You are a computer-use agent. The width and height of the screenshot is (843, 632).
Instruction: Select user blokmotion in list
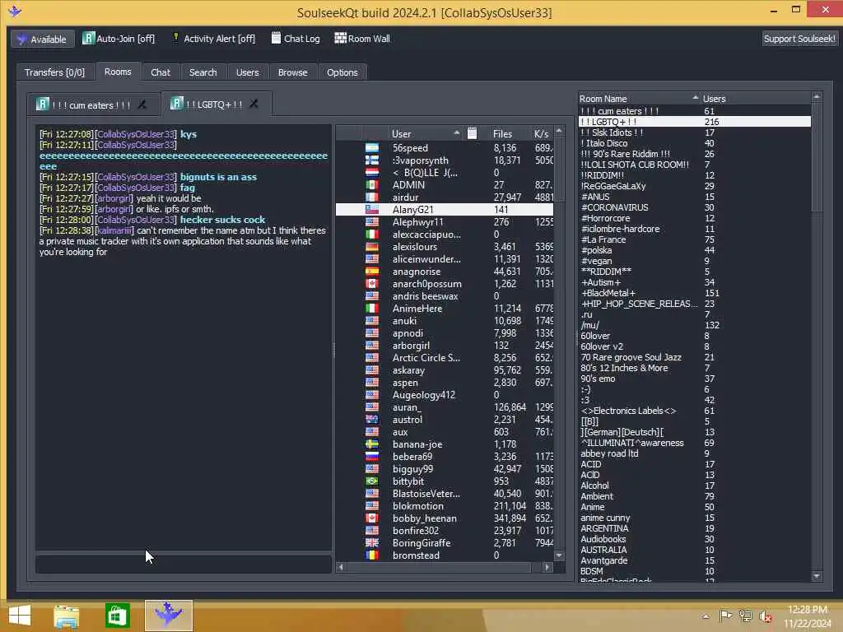pos(445,506)
